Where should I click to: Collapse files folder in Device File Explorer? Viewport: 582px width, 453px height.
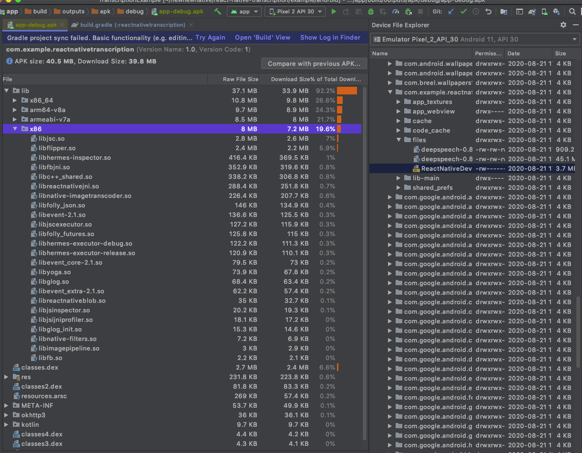coord(398,140)
